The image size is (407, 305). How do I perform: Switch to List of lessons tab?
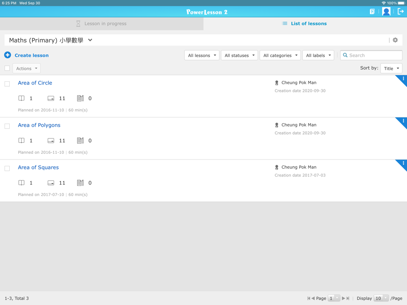pos(305,24)
